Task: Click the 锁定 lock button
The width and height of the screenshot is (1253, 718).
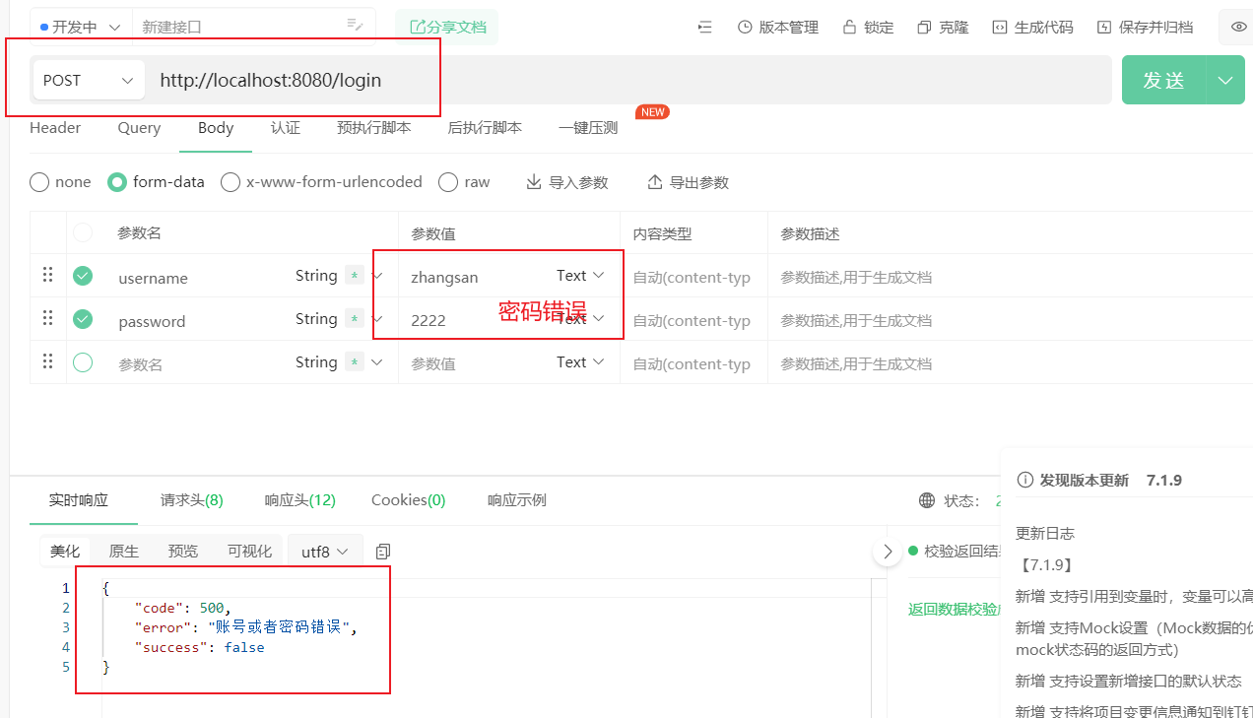Action: pyautogui.click(x=868, y=28)
